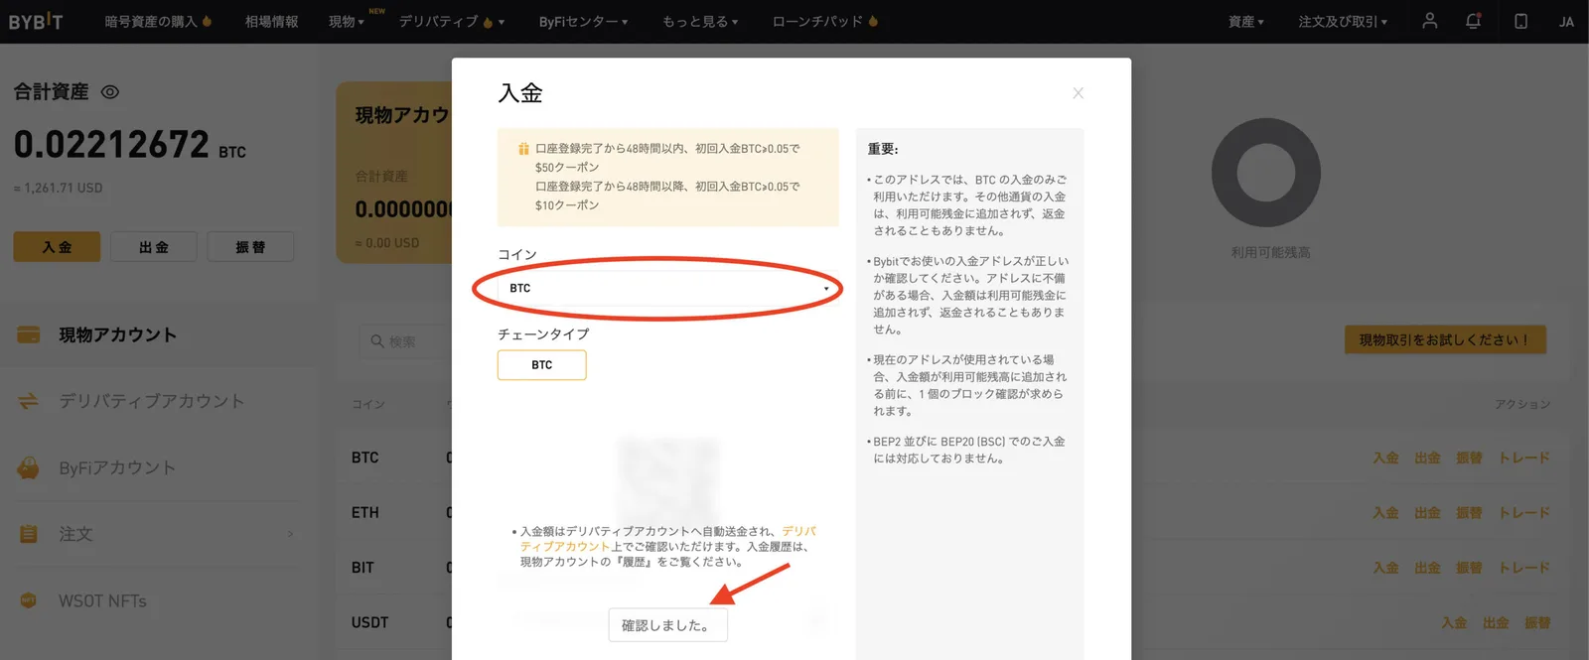This screenshot has width=1589, height=660.
Task: Click 振替 in BIT row
Action: click(1469, 568)
